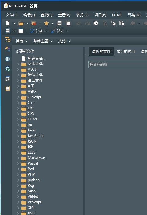The height and width of the screenshot is (215, 147).
Task: Click the Open folder toolbar icon
Action: (x=21, y=23)
